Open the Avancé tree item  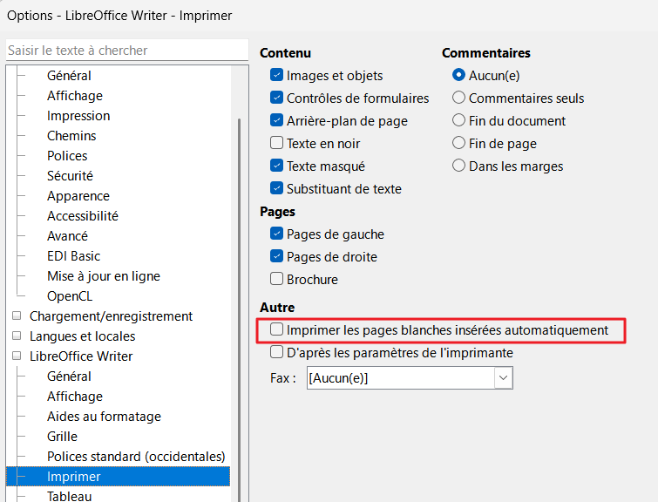pyautogui.click(x=67, y=236)
